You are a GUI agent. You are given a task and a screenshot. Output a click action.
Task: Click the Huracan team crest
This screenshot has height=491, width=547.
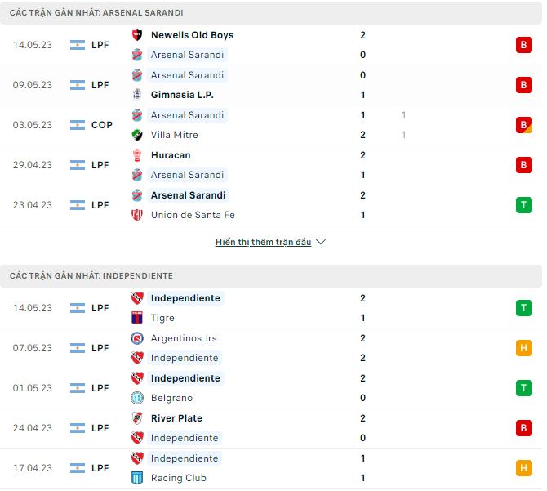point(137,155)
